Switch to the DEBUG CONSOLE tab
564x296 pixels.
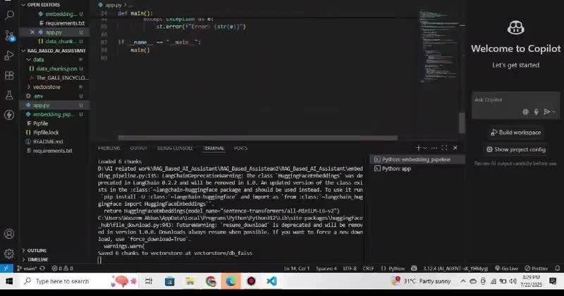(175, 148)
